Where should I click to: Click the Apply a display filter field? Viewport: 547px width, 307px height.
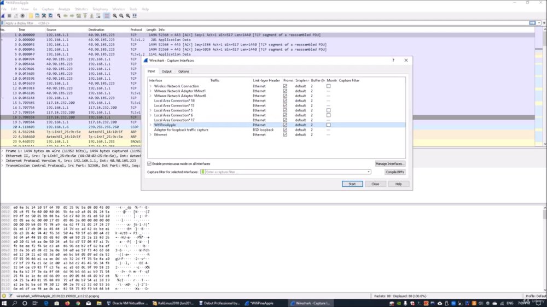[267, 23]
